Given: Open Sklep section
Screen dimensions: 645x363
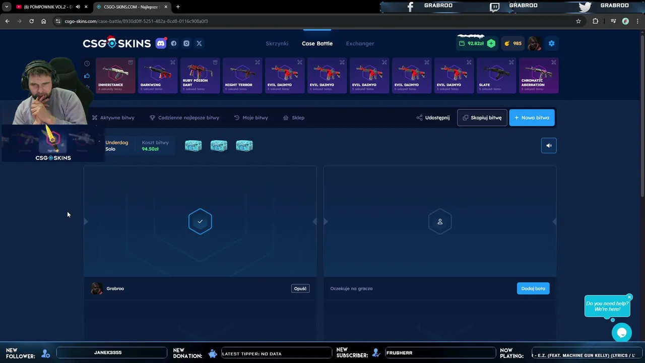Looking at the screenshot, I should click(294, 117).
